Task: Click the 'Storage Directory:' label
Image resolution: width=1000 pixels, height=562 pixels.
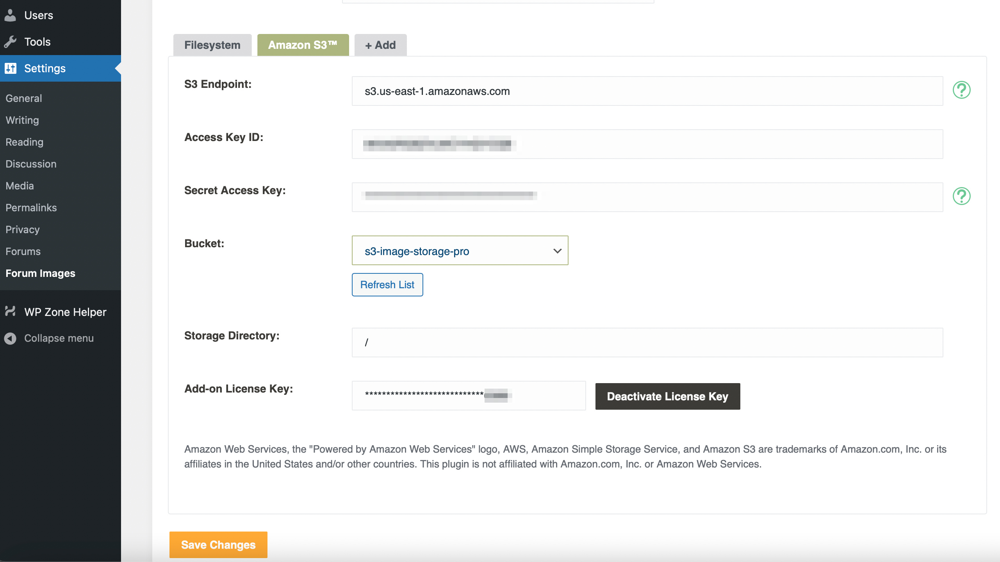Action: click(232, 335)
